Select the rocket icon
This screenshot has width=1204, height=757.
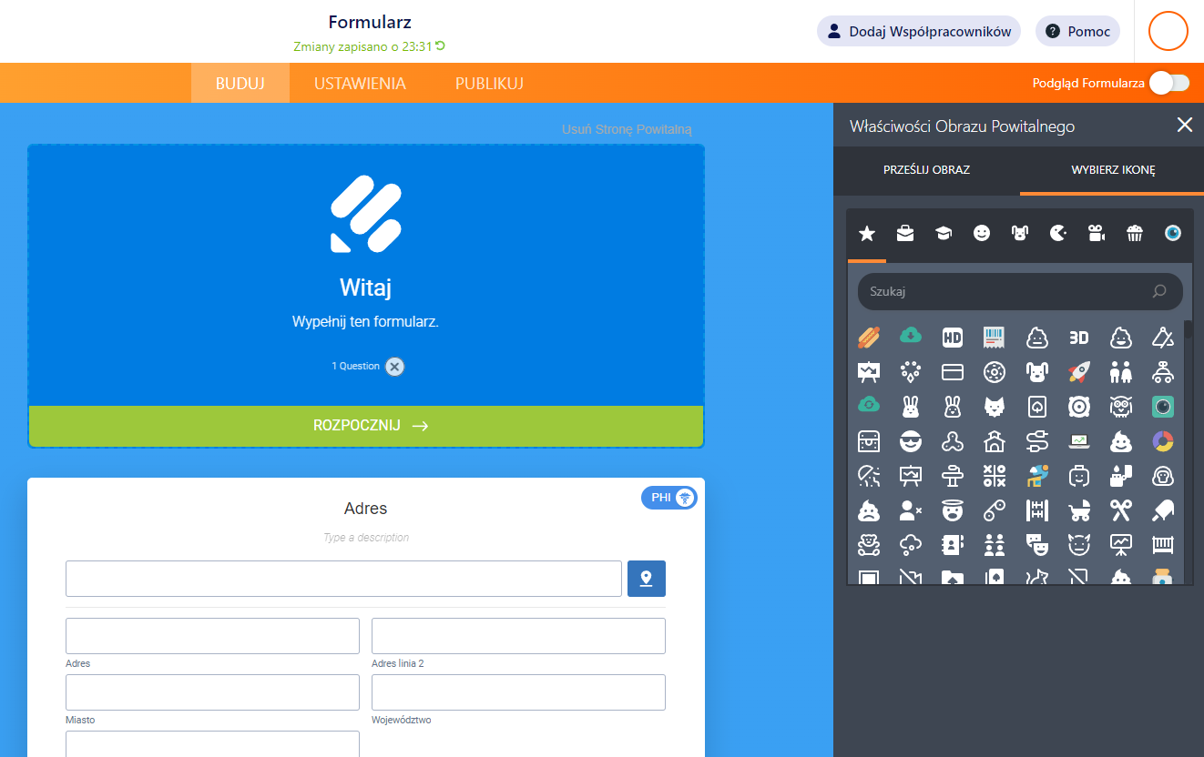click(1078, 372)
